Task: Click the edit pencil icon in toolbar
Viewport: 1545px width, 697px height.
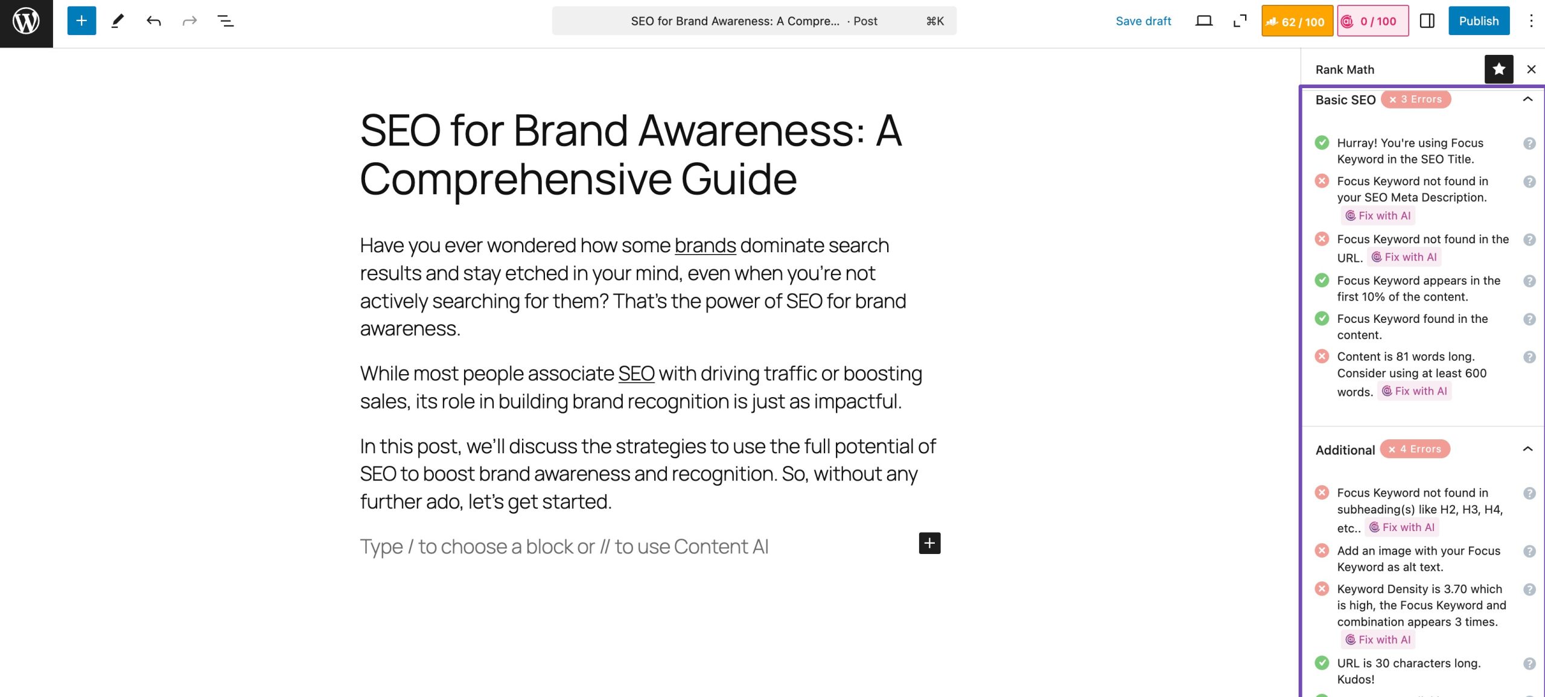Action: 116,21
